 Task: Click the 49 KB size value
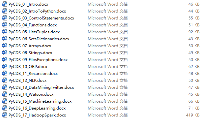point(194,53)
